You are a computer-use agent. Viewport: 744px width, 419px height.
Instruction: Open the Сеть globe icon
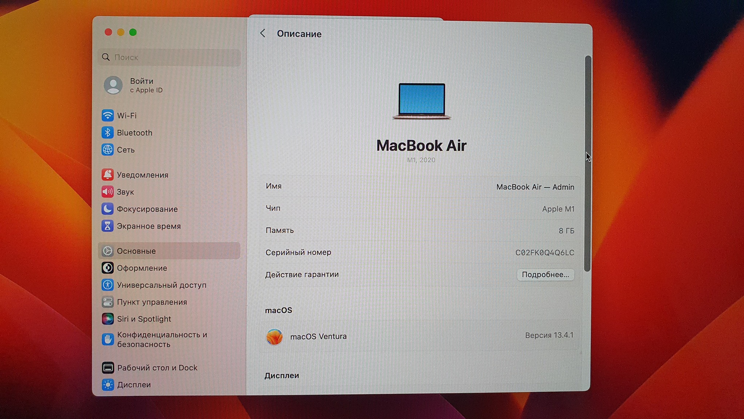click(x=108, y=149)
